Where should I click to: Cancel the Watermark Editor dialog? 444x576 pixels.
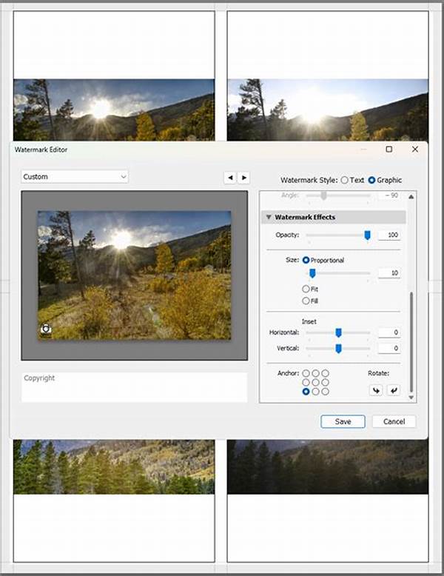coord(394,421)
